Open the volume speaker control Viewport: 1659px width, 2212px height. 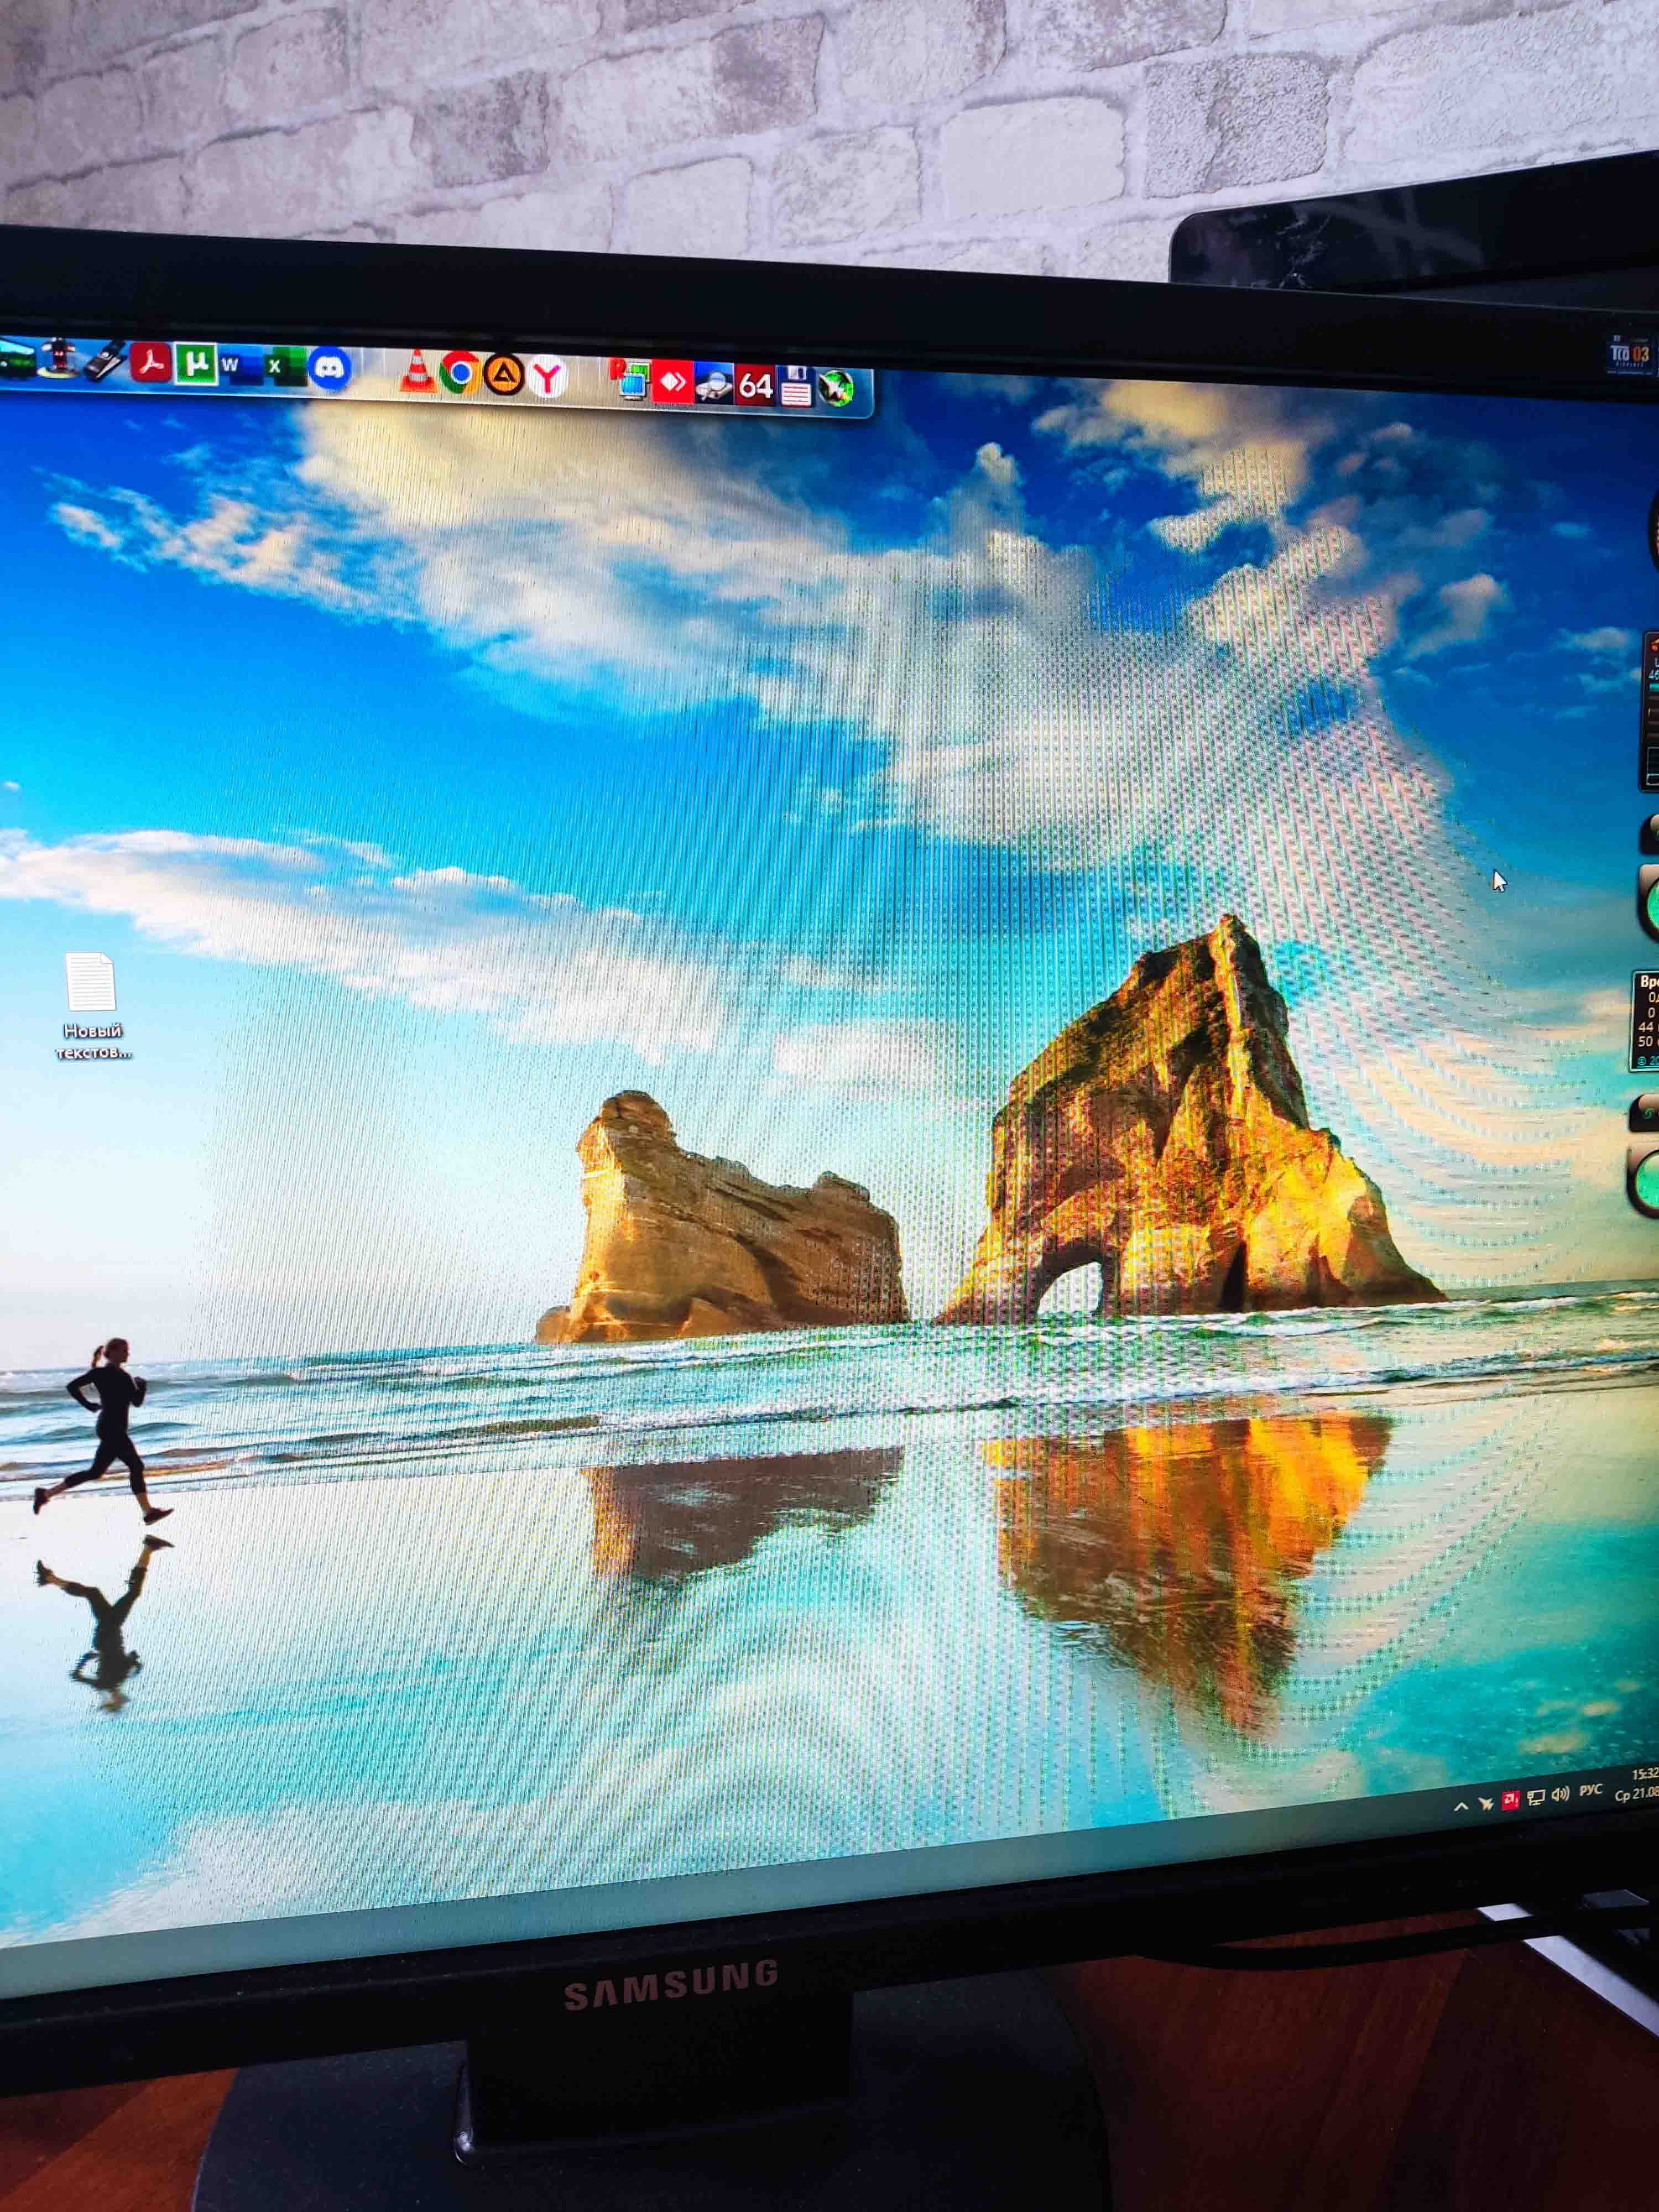(x=1561, y=1795)
